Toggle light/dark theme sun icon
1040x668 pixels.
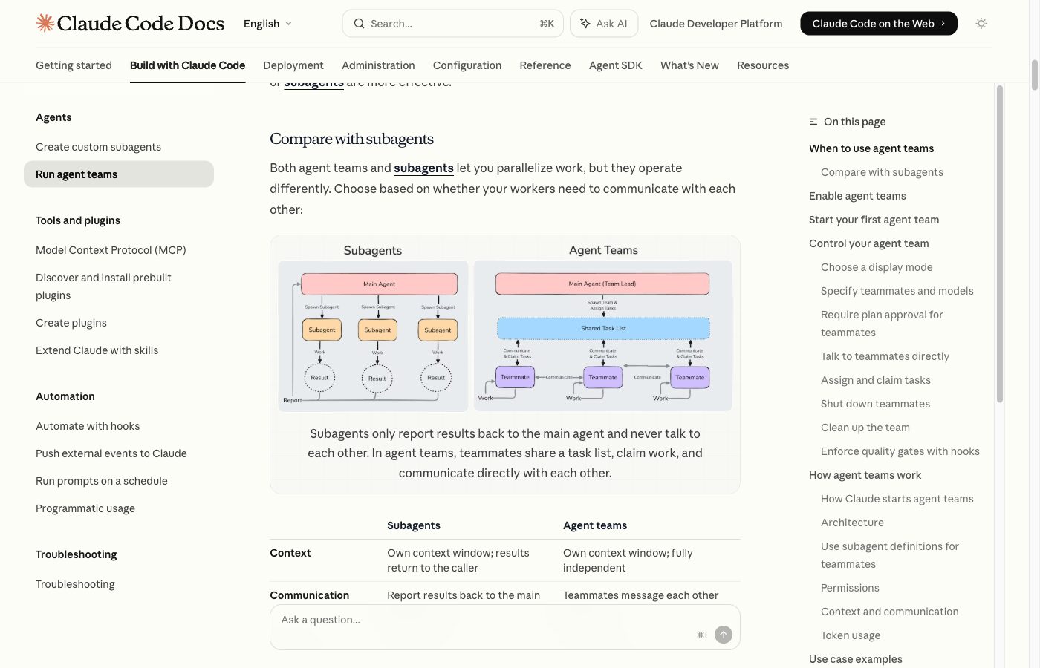coord(981,24)
